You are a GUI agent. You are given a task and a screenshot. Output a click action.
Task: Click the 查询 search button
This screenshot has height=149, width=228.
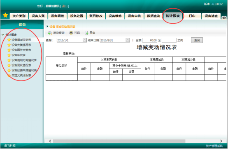(x=197, y=40)
